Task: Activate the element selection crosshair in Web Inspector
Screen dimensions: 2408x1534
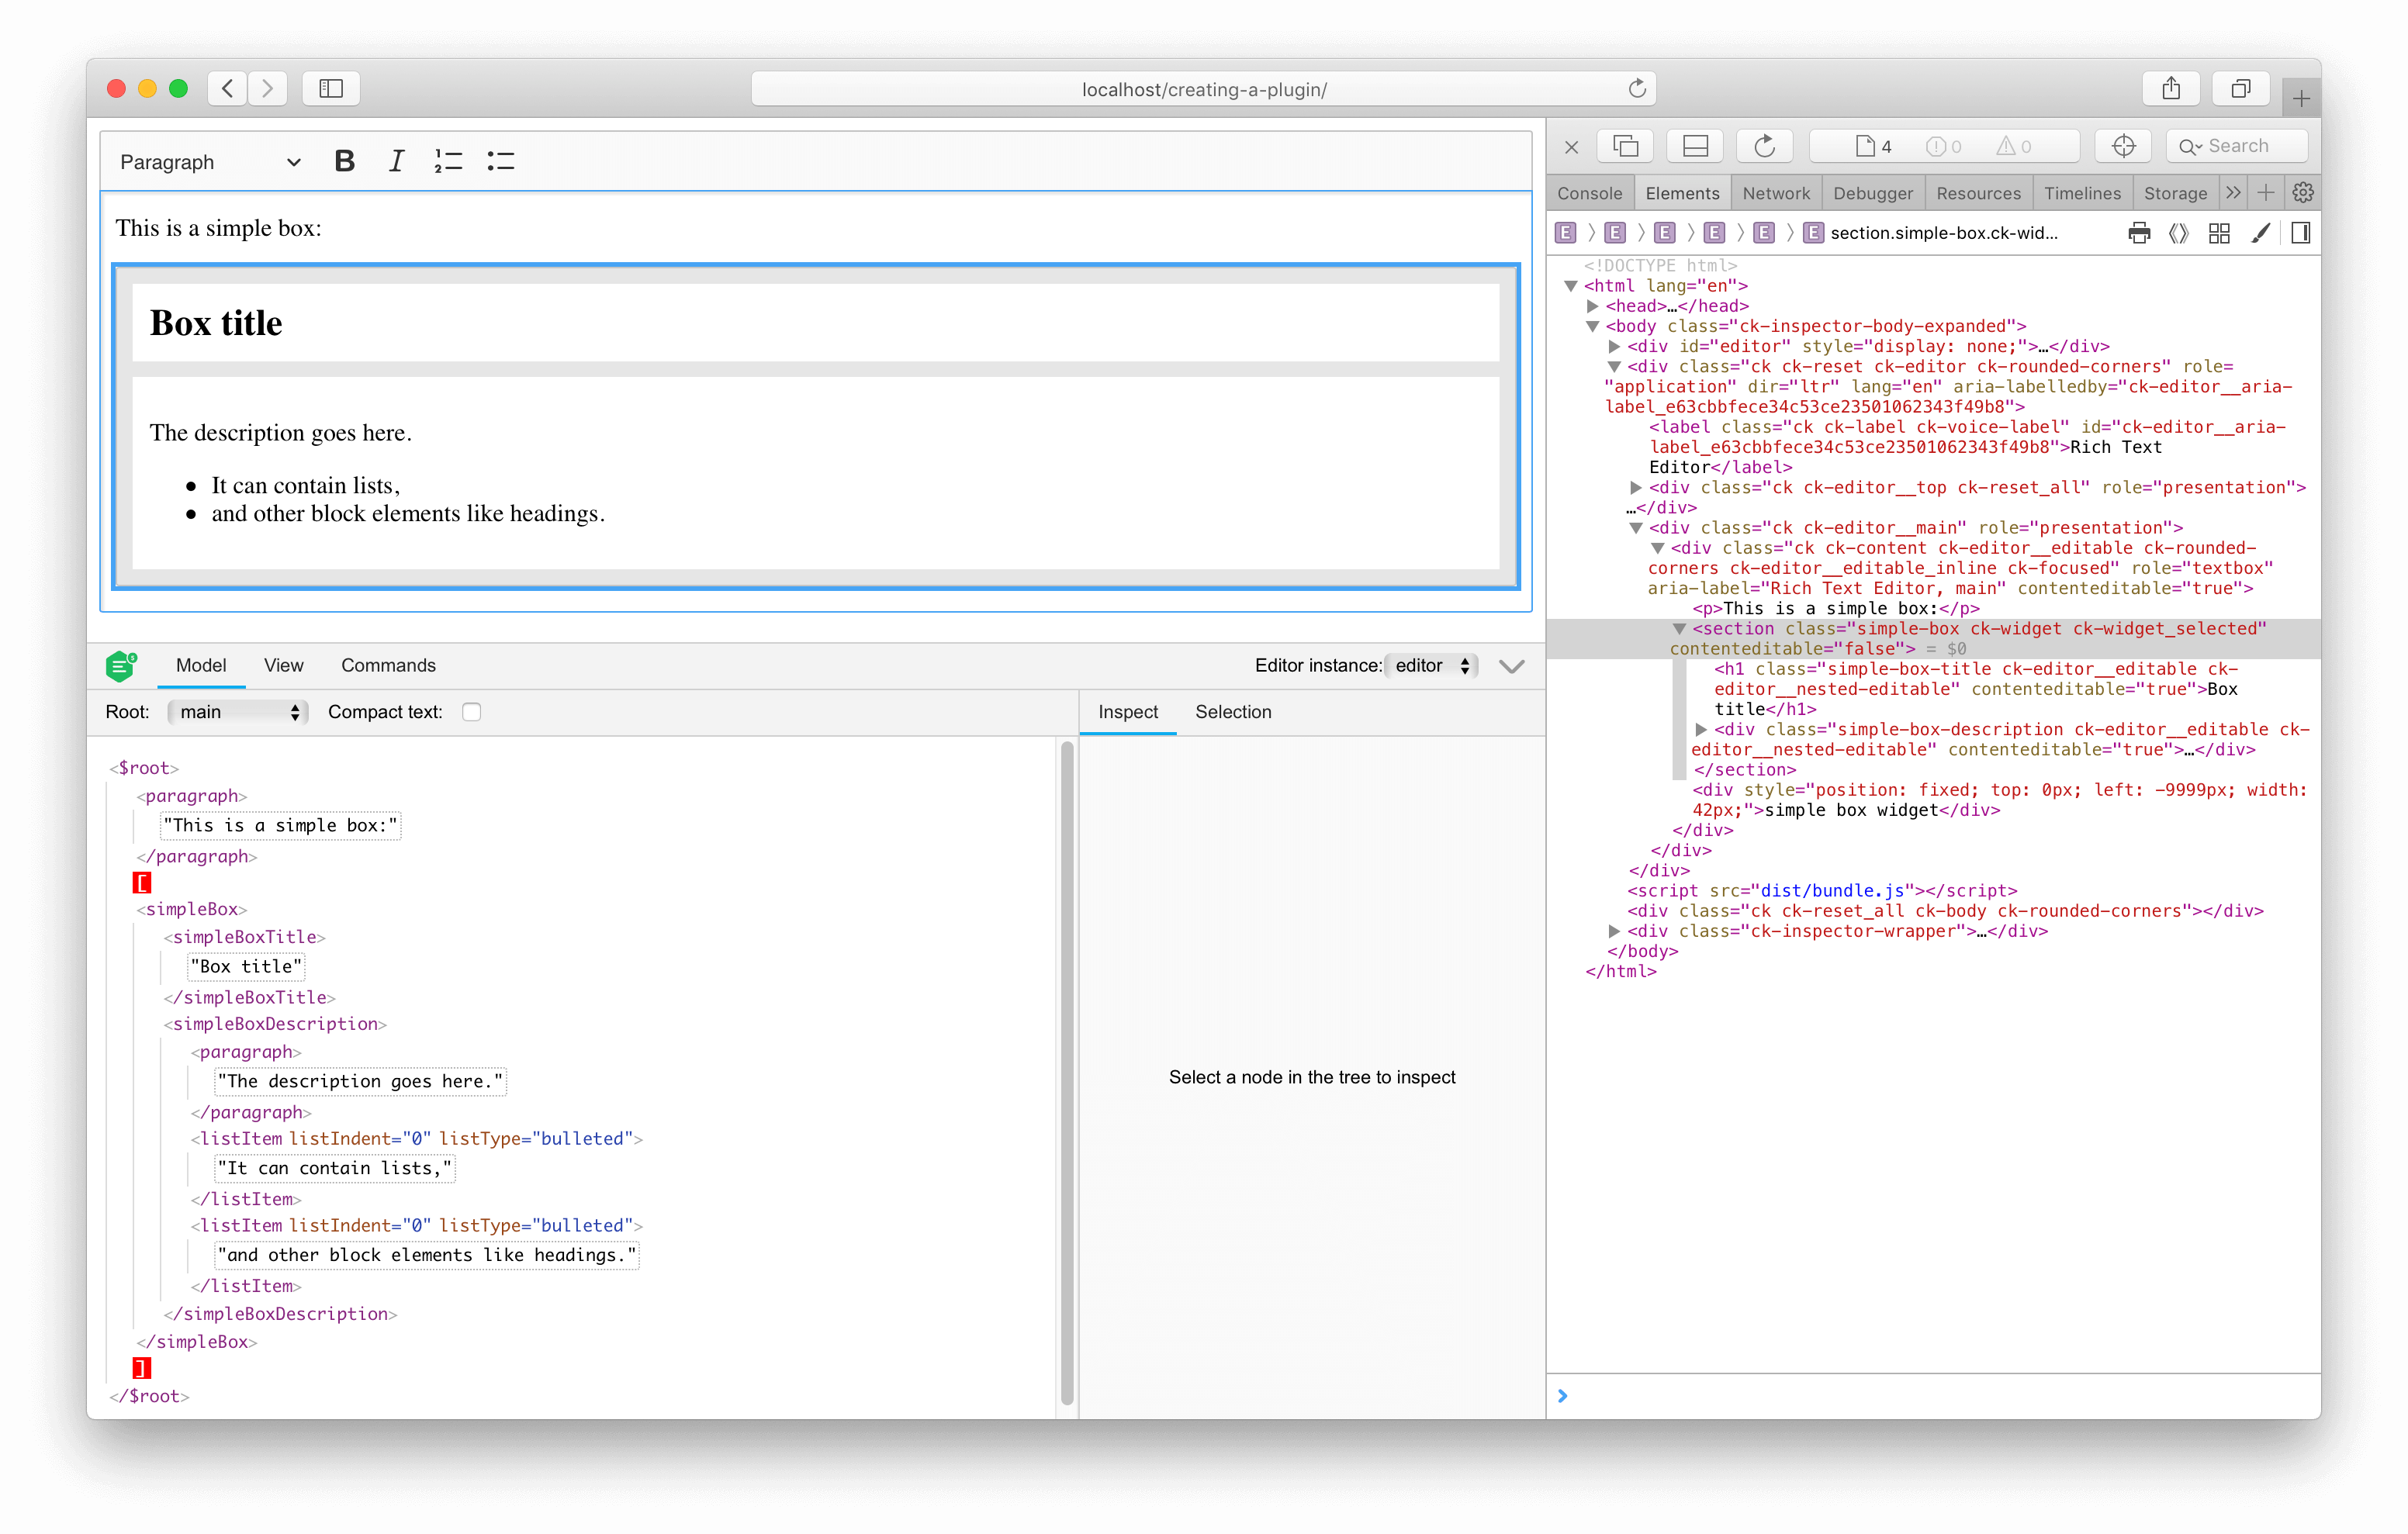Action: point(2122,145)
